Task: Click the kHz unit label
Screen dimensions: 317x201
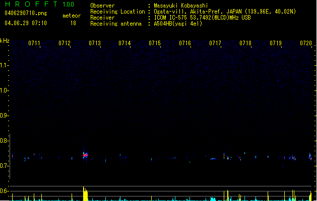Action: tap(5, 41)
